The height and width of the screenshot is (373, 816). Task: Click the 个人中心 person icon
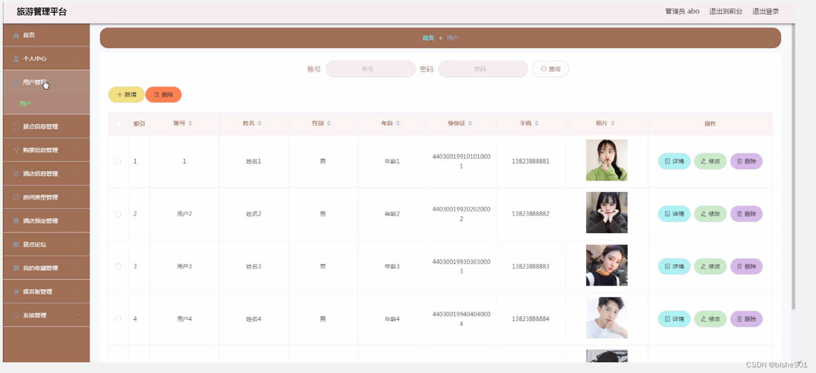[x=16, y=59]
